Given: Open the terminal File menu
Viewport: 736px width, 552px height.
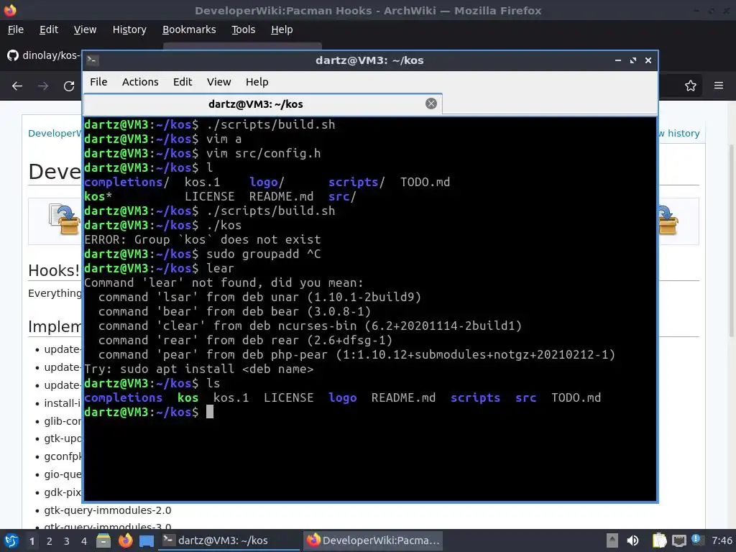Looking at the screenshot, I should pos(98,82).
